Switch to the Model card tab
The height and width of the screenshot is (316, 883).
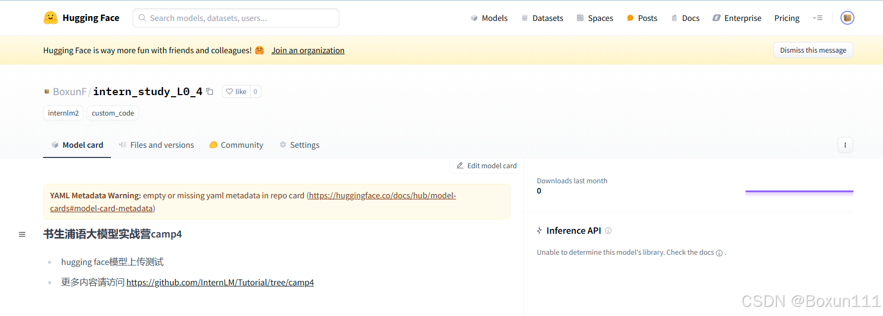pos(77,145)
